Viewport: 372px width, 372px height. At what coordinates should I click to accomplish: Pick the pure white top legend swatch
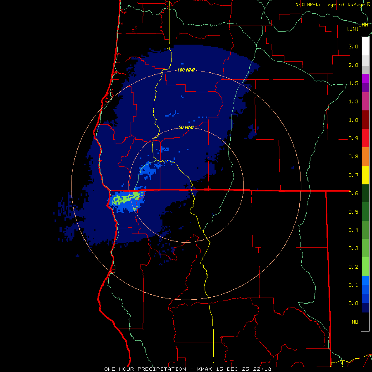365,46
